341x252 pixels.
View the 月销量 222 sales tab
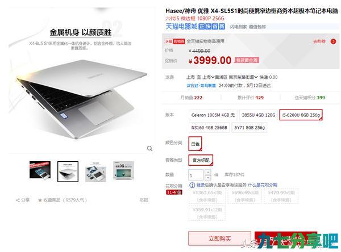click(x=192, y=98)
